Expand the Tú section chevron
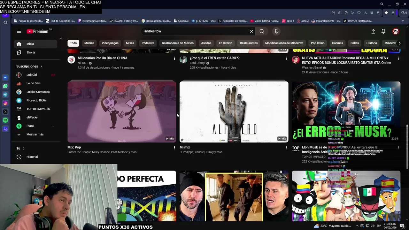The height and width of the screenshot is (230, 409). (x=24, y=148)
